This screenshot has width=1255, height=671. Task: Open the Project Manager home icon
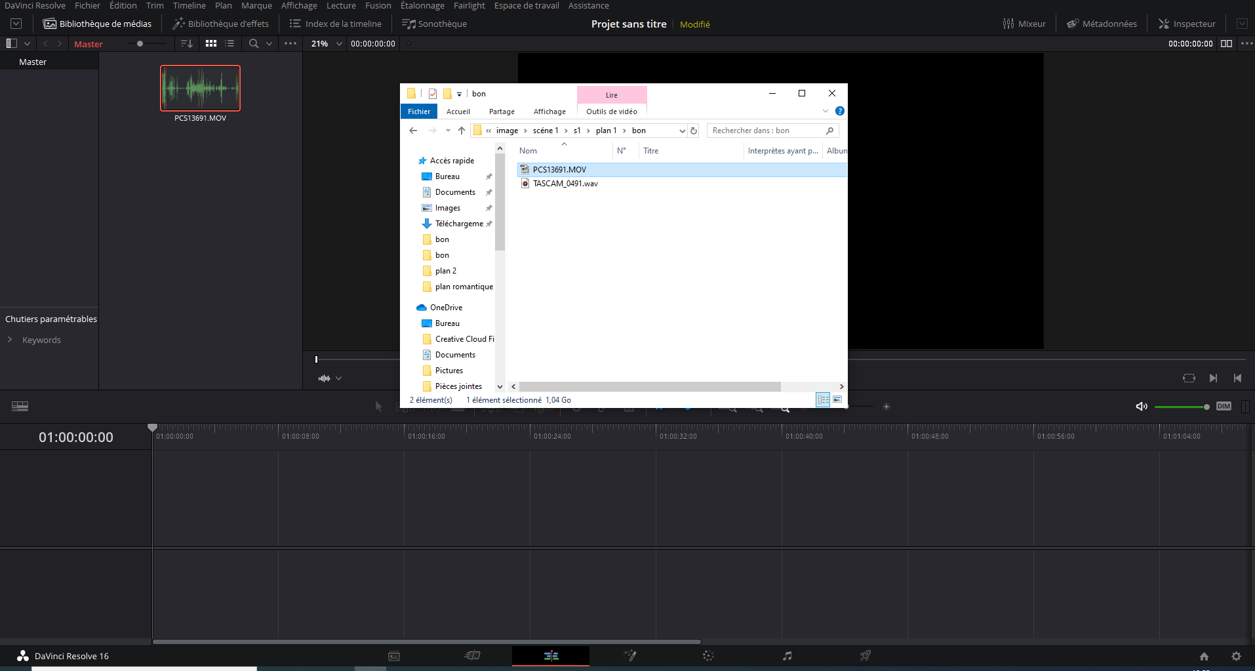point(1204,656)
